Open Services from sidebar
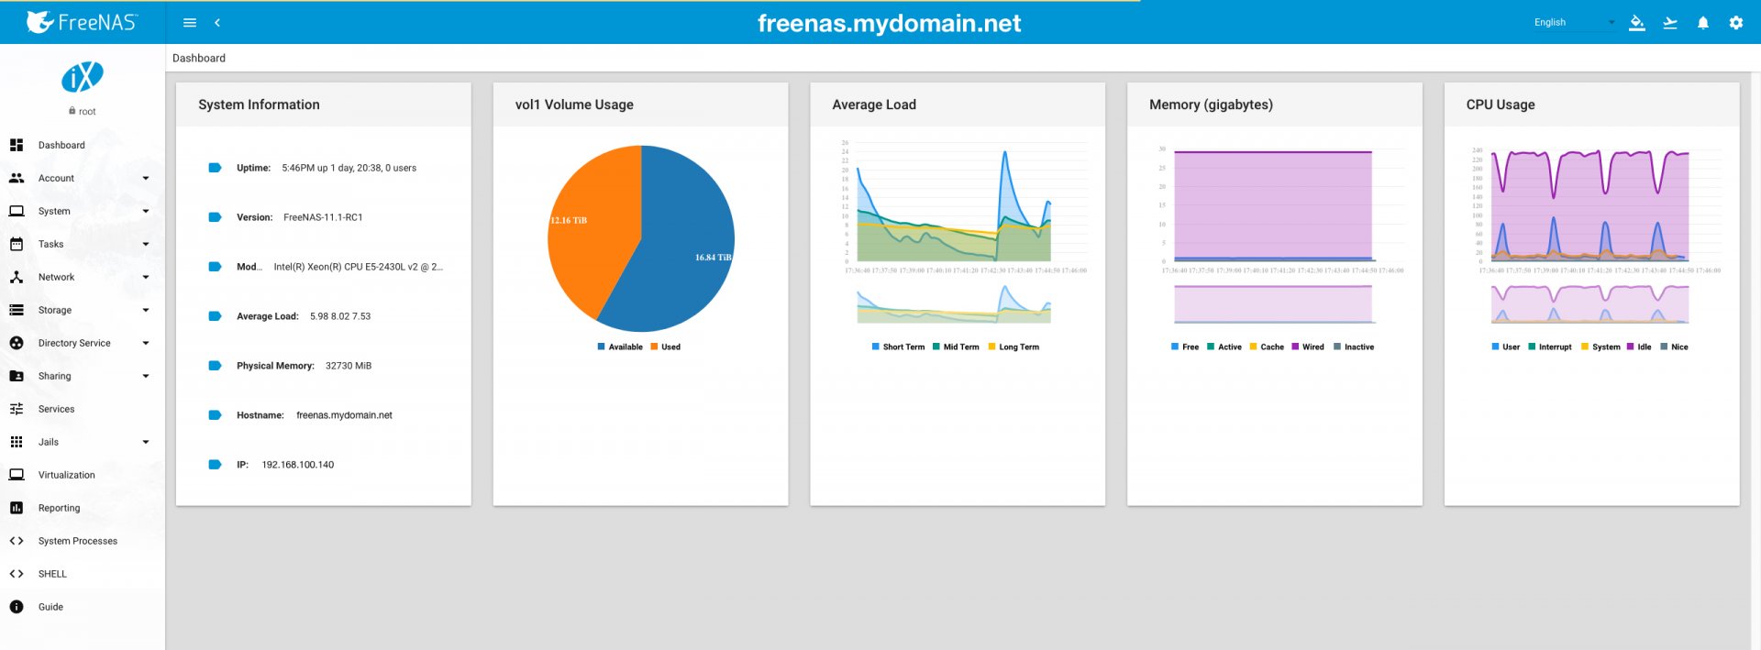 click(x=56, y=409)
